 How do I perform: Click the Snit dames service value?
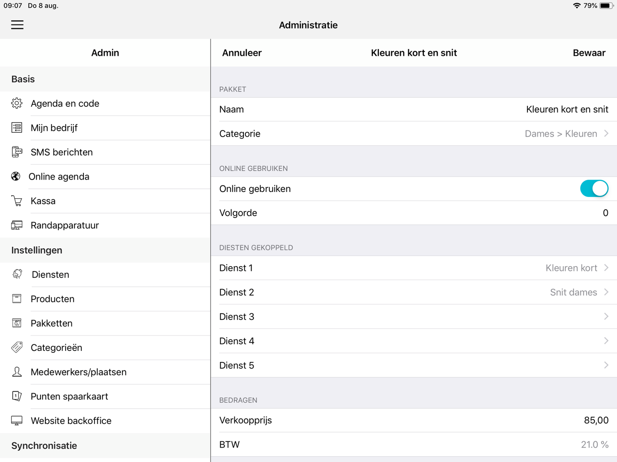pos(574,293)
